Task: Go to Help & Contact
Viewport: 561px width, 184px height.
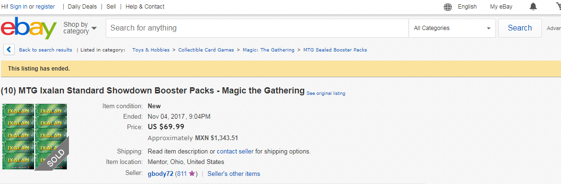Action: click(x=145, y=6)
